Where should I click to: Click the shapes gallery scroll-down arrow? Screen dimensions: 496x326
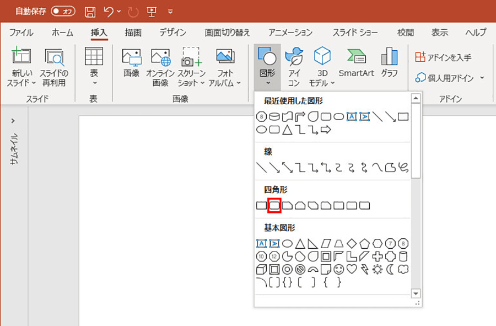(x=416, y=293)
